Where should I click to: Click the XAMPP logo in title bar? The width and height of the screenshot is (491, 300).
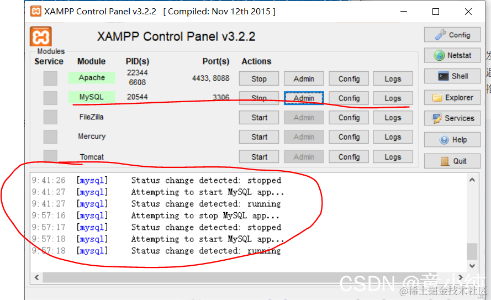pyautogui.click(x=36, y=11)
